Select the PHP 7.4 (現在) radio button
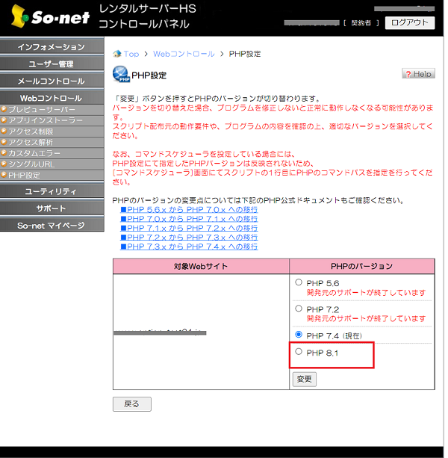This screenshot has height=458, width=448. point(299,334)
